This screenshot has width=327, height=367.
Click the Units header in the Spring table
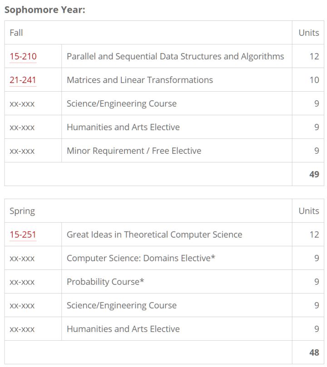coord(308,211)
